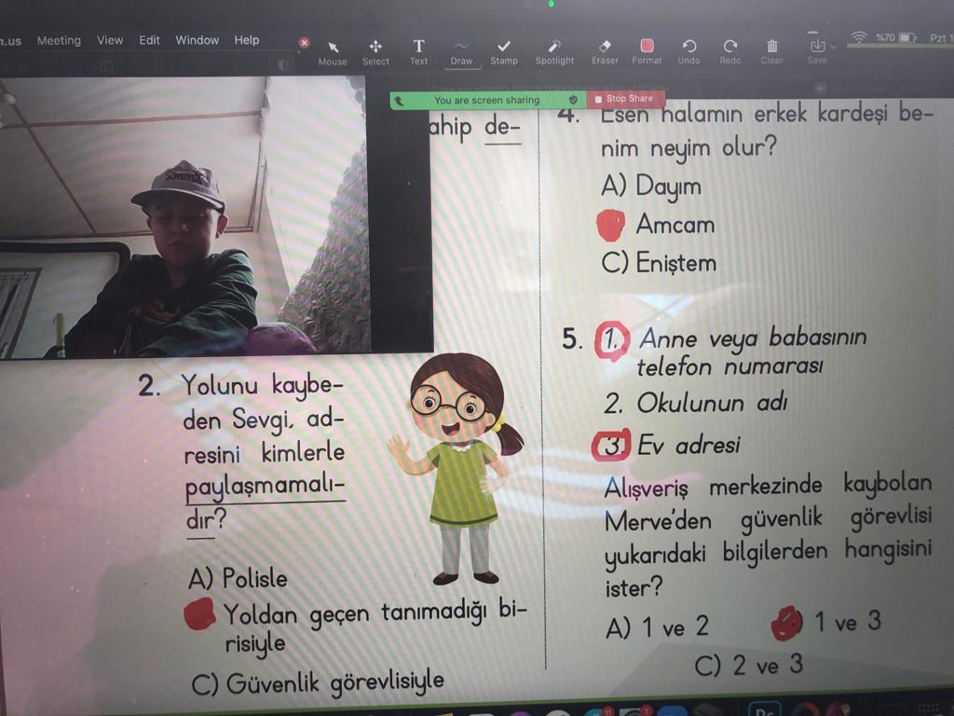Switch to the Eraser tool
This screenshot has width=954, height=716.
point(605,50)
